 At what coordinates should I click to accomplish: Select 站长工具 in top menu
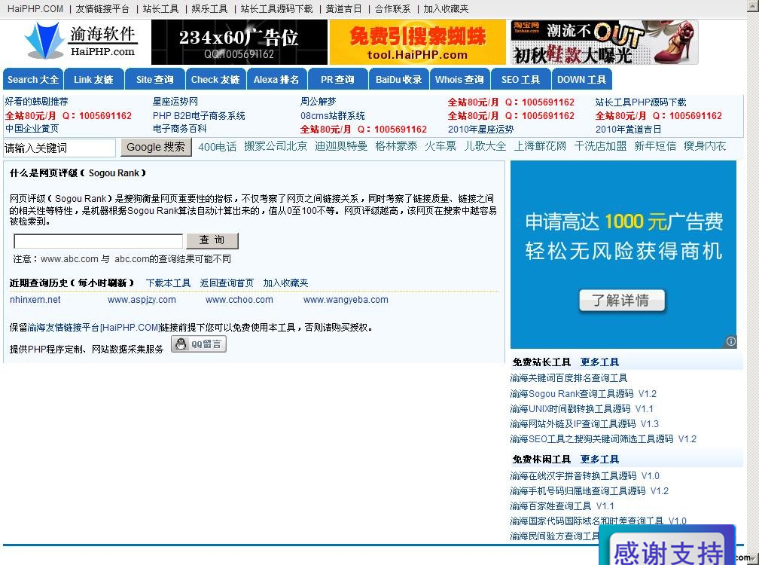click(160, 9)
